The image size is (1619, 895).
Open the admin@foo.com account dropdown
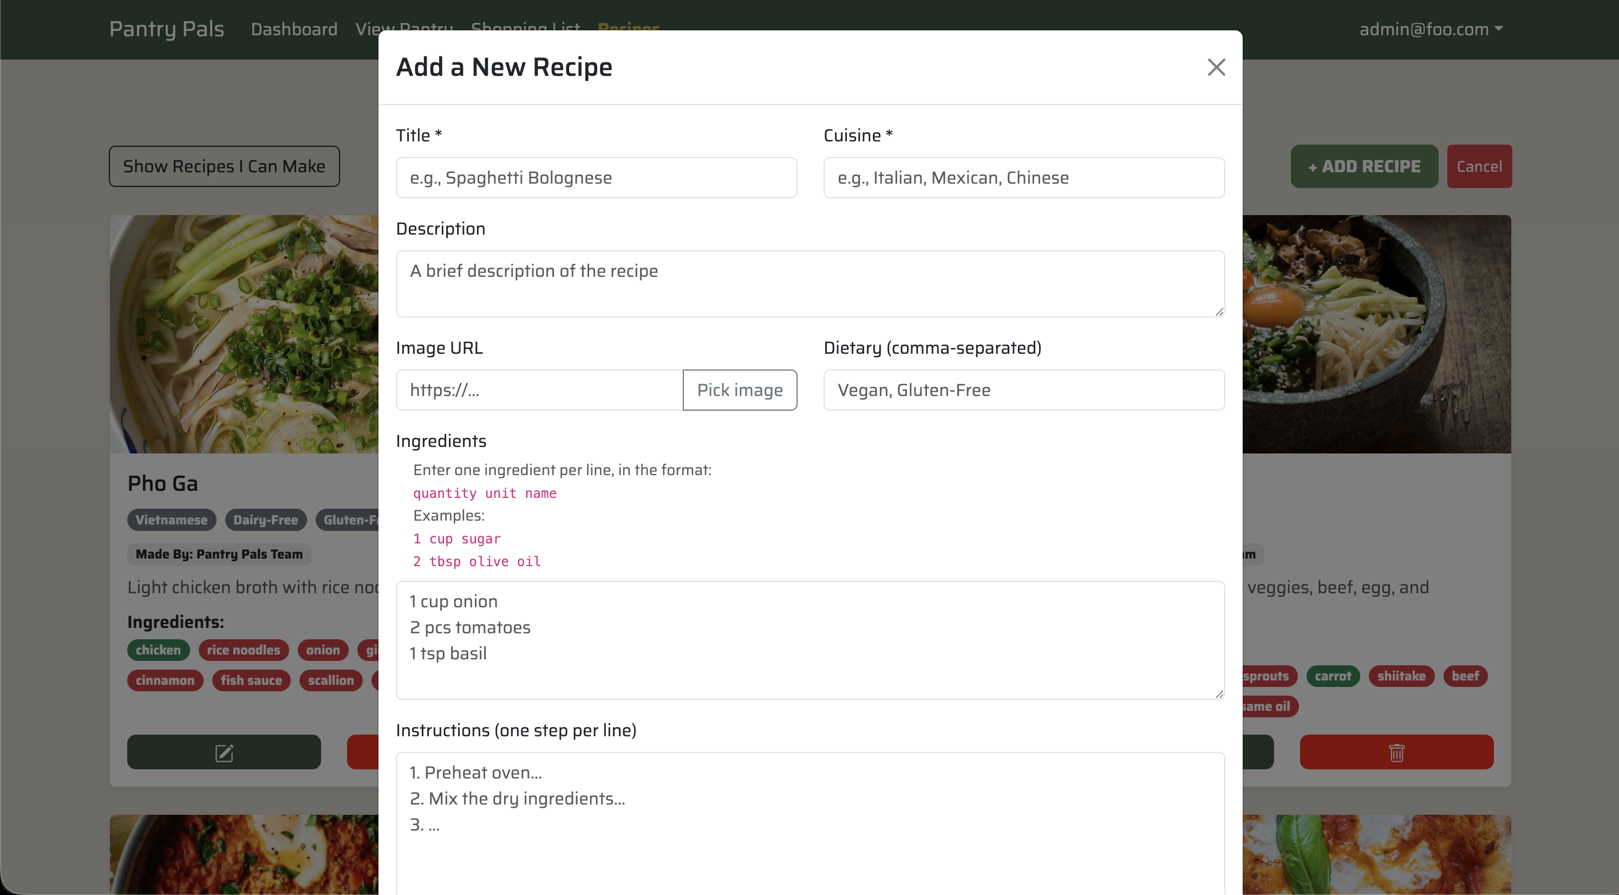pos(1429,29)
